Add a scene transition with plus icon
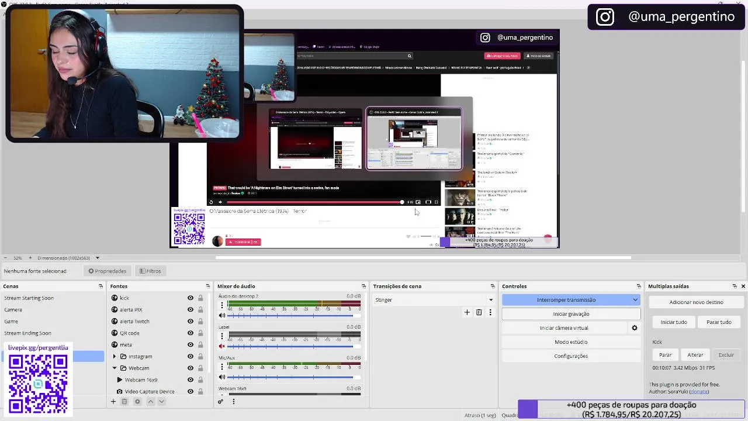Viewport: 748px width, 421px height. pyautogui.click(x=467, y=312)
